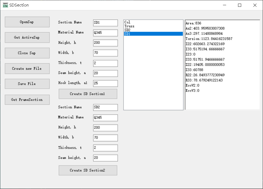Edit the Thickness, t field for SD Section2
This screenshot has width=263, height=189.
coord(106,148)
